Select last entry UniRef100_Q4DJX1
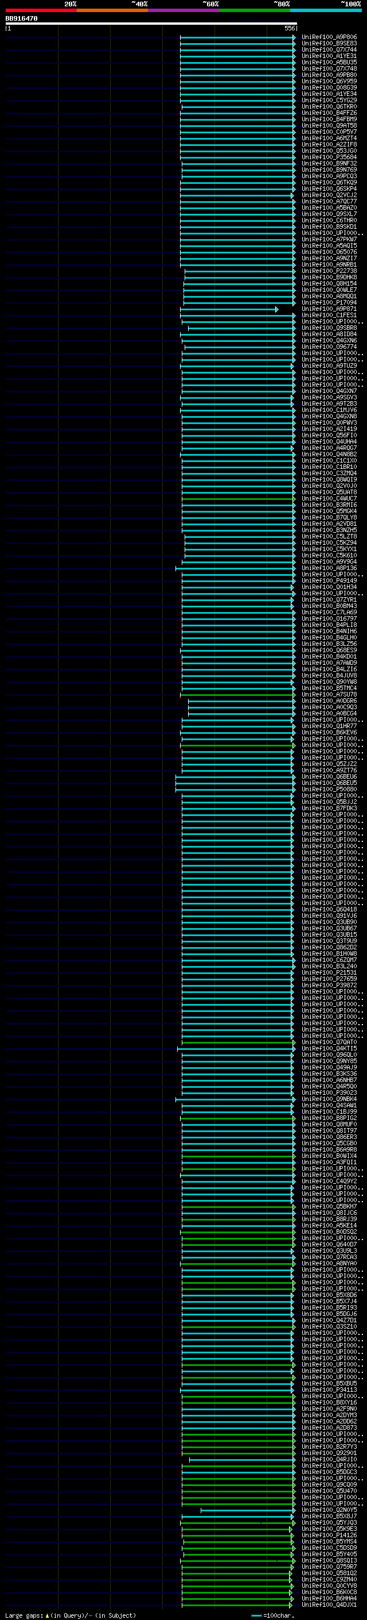The width and height of the screenshot is (367, 1620). coord(329,1604)
